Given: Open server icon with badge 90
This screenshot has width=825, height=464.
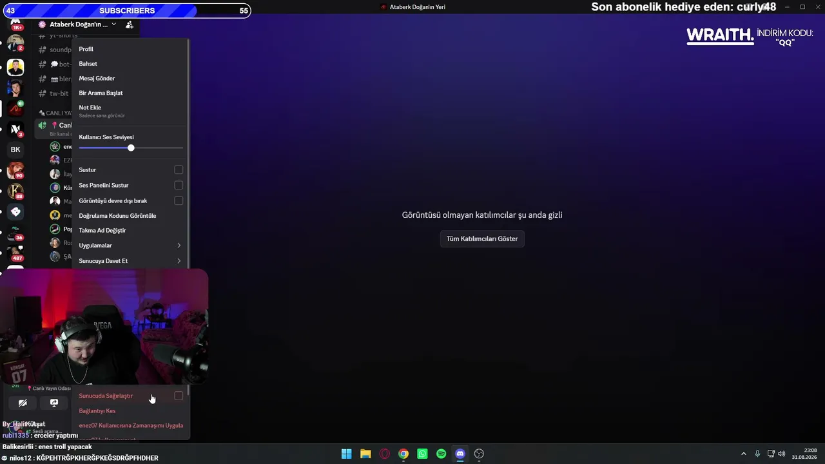Looking at the screenshot, I should (15, 170).
